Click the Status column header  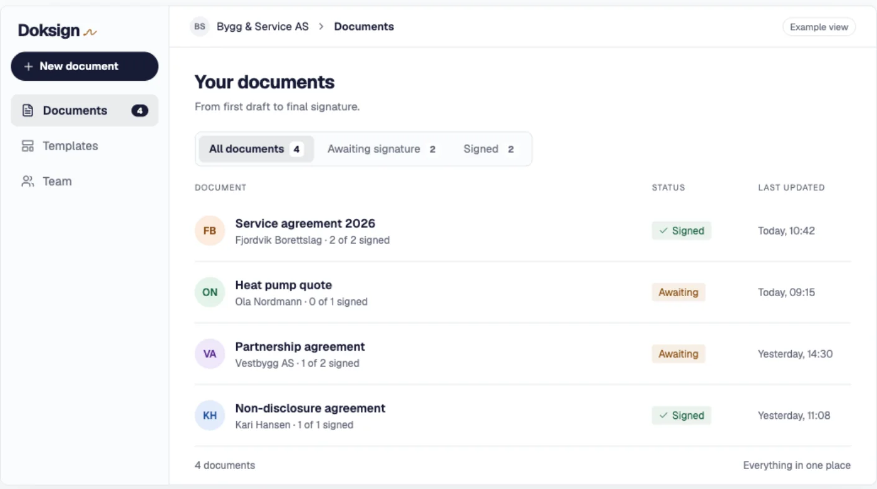(668, 187)
